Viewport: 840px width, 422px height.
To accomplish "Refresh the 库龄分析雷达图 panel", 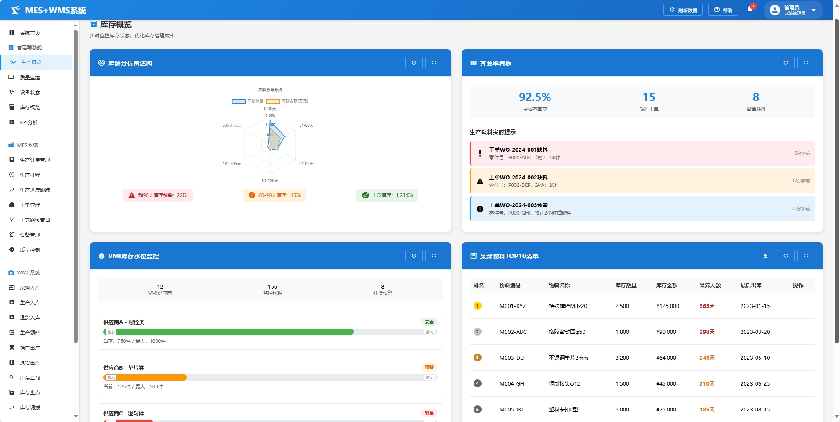I will pos(413,63).
